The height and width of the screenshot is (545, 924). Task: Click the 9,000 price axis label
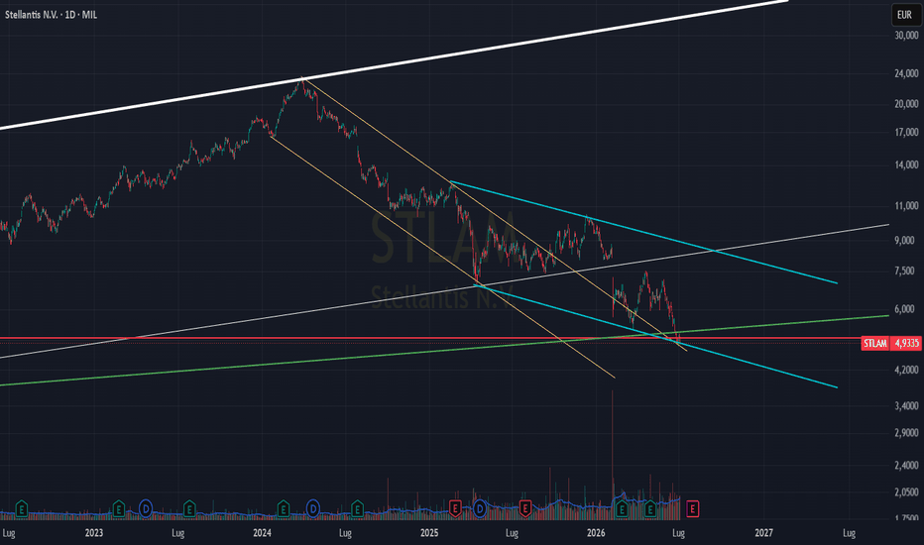[x=906, y=241]
